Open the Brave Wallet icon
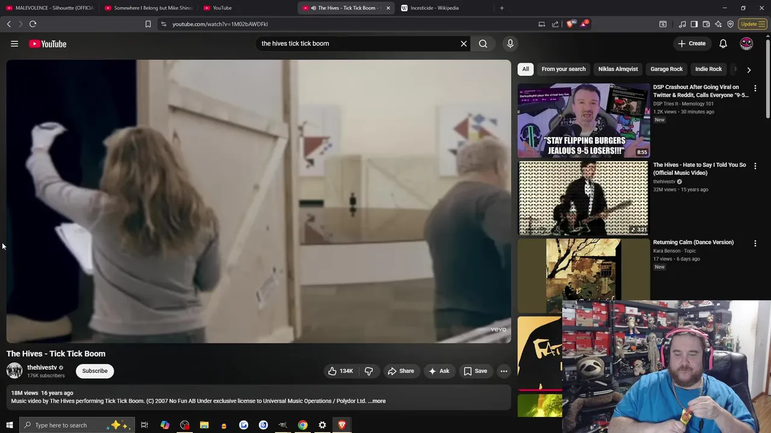Image resolution: width=771 pixels, height=433 pixels. coord(706,24)
